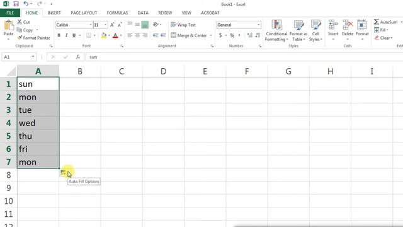Open the Calibri font name dropdown
Viewport: 403px width, 227px height.
(91, 25)
